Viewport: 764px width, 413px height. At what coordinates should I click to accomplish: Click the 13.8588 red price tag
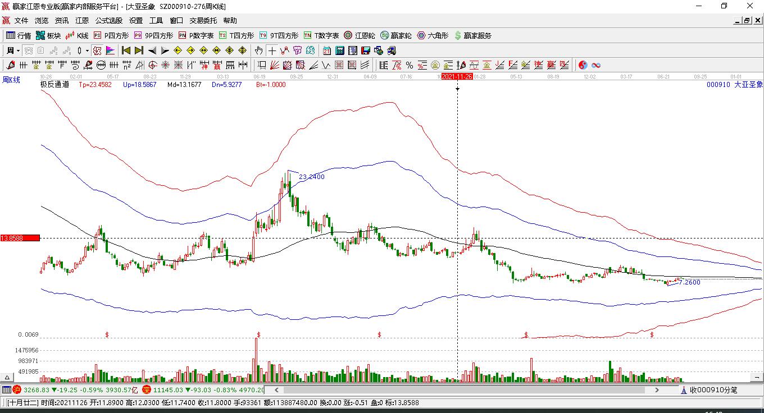coord(20,238)
